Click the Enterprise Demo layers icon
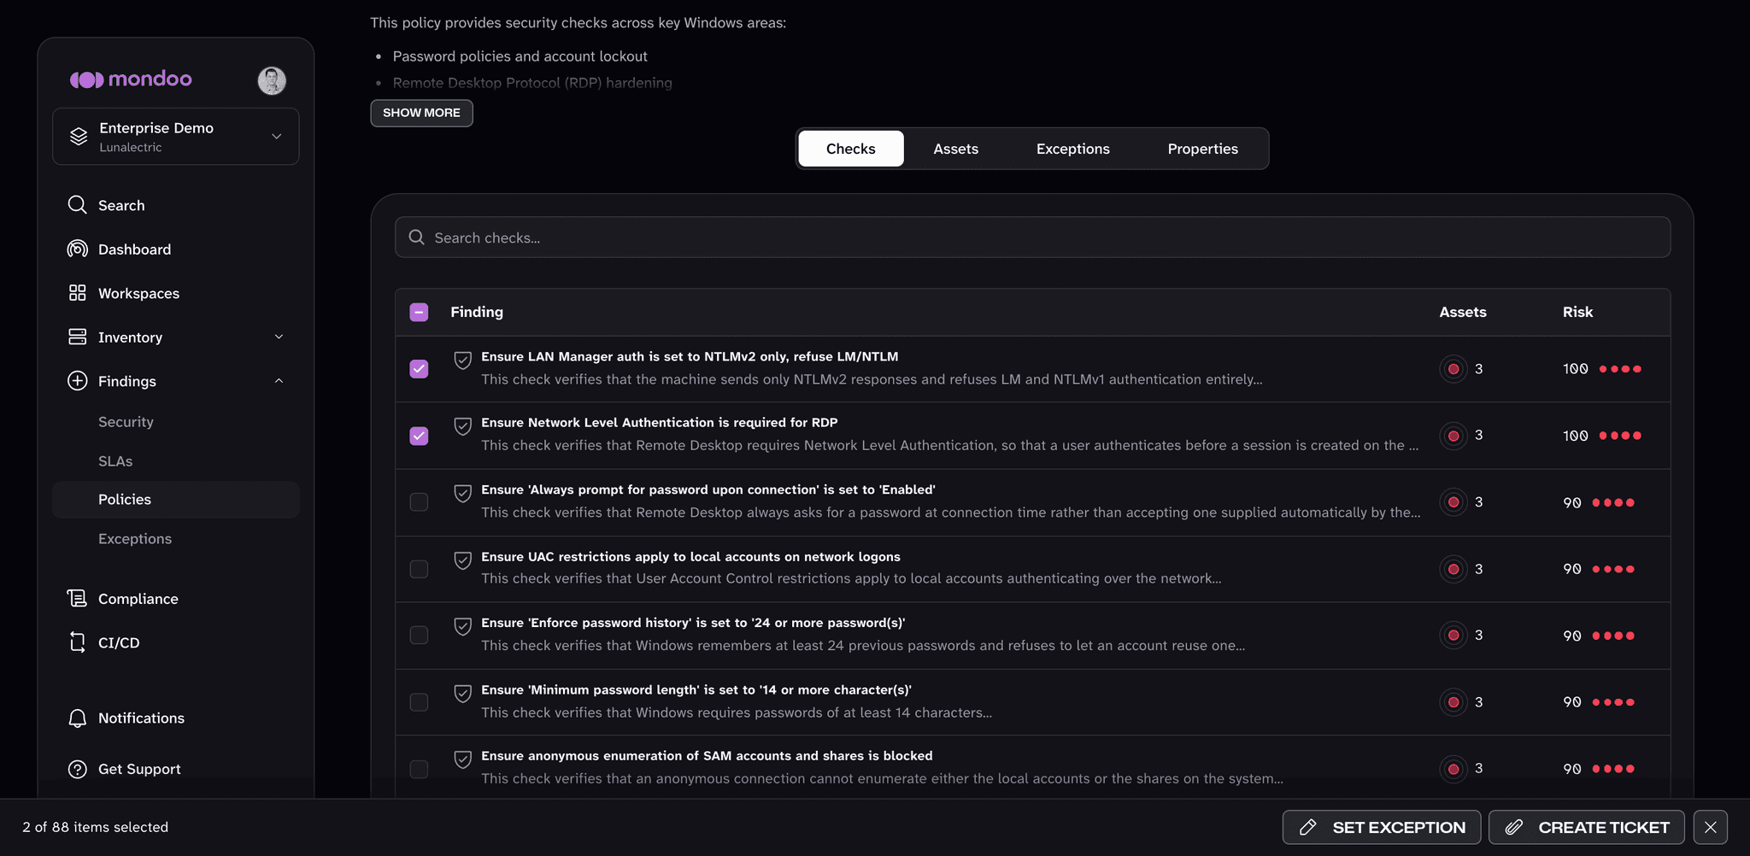Image resolution: width=1750 pixels, height=856 pixels. [x=79, y=137]
